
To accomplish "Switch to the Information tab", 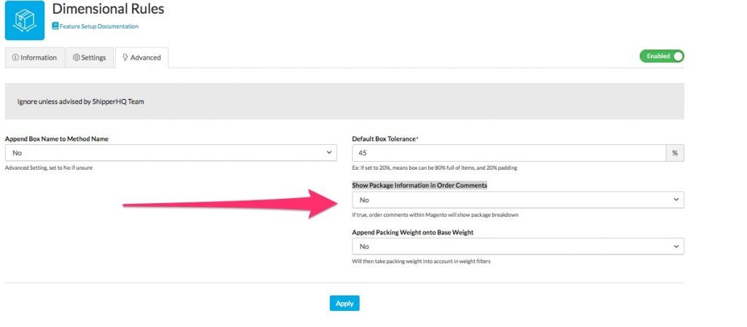I will (x=34, y=58).
